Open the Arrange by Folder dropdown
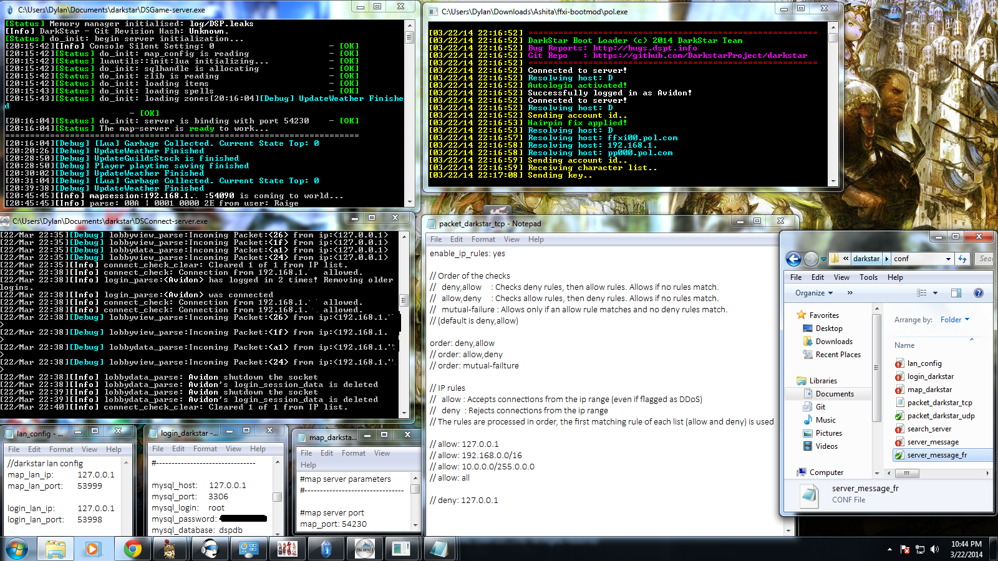998x561 pixels. (954, 320)
